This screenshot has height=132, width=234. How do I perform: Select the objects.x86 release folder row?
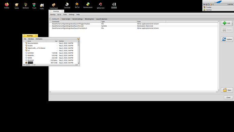[x=50, y=48]
